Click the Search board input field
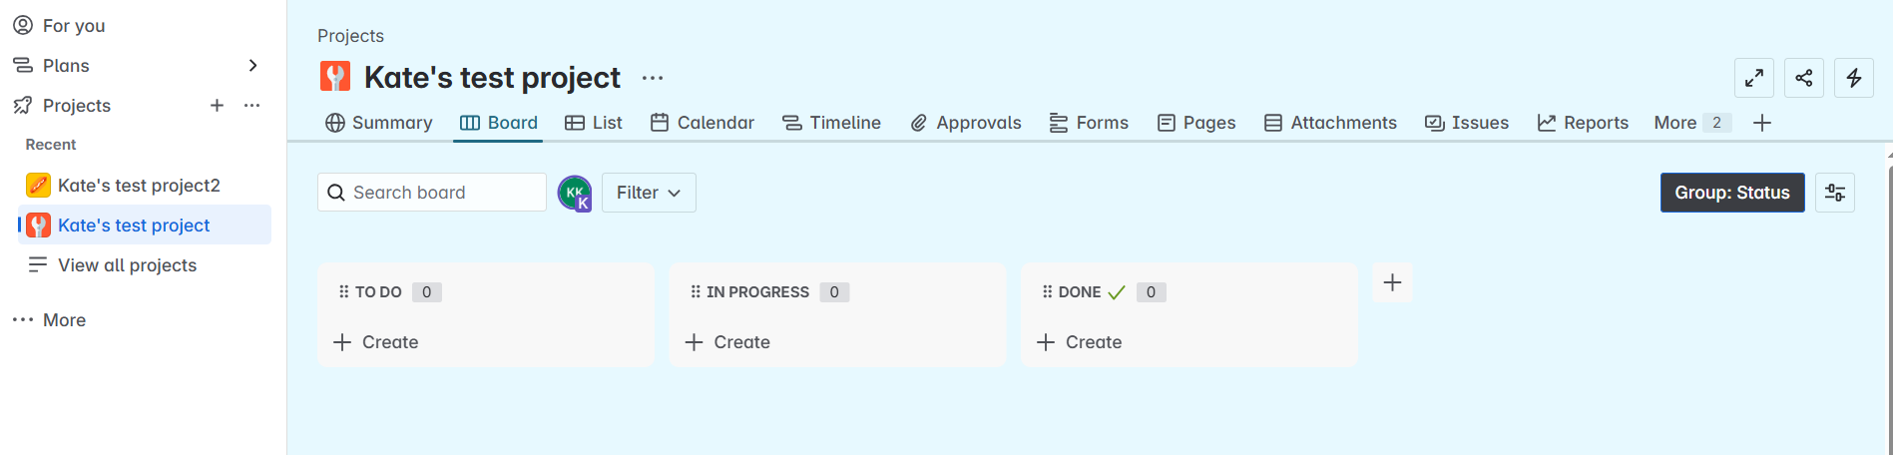 pyautogui.click(x=432, y=193)
